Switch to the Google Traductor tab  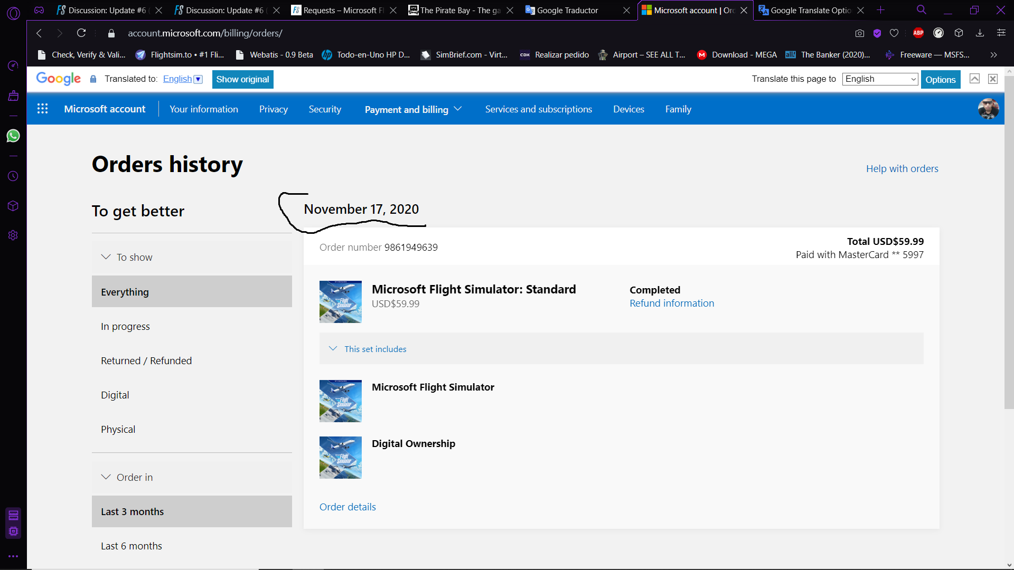pos(568,10)
